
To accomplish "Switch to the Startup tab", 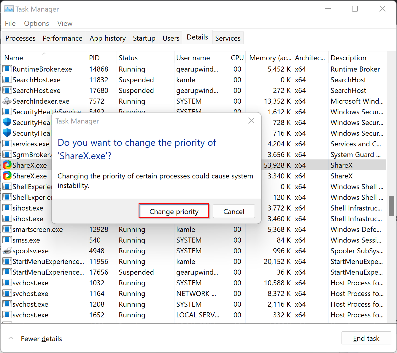I will (x=144, y=38).
